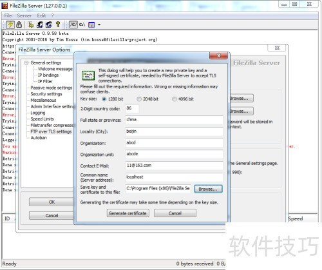Click the lock server padlock icon
Screen dimensions: 322x270
(19, 24)
